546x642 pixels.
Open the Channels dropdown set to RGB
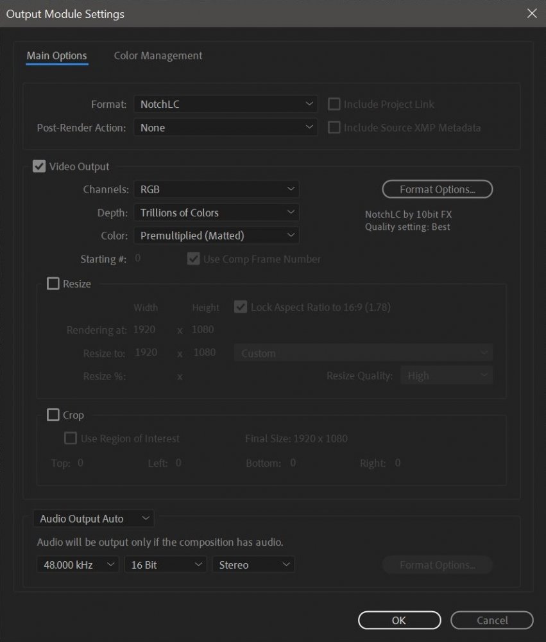click(216, 189)
